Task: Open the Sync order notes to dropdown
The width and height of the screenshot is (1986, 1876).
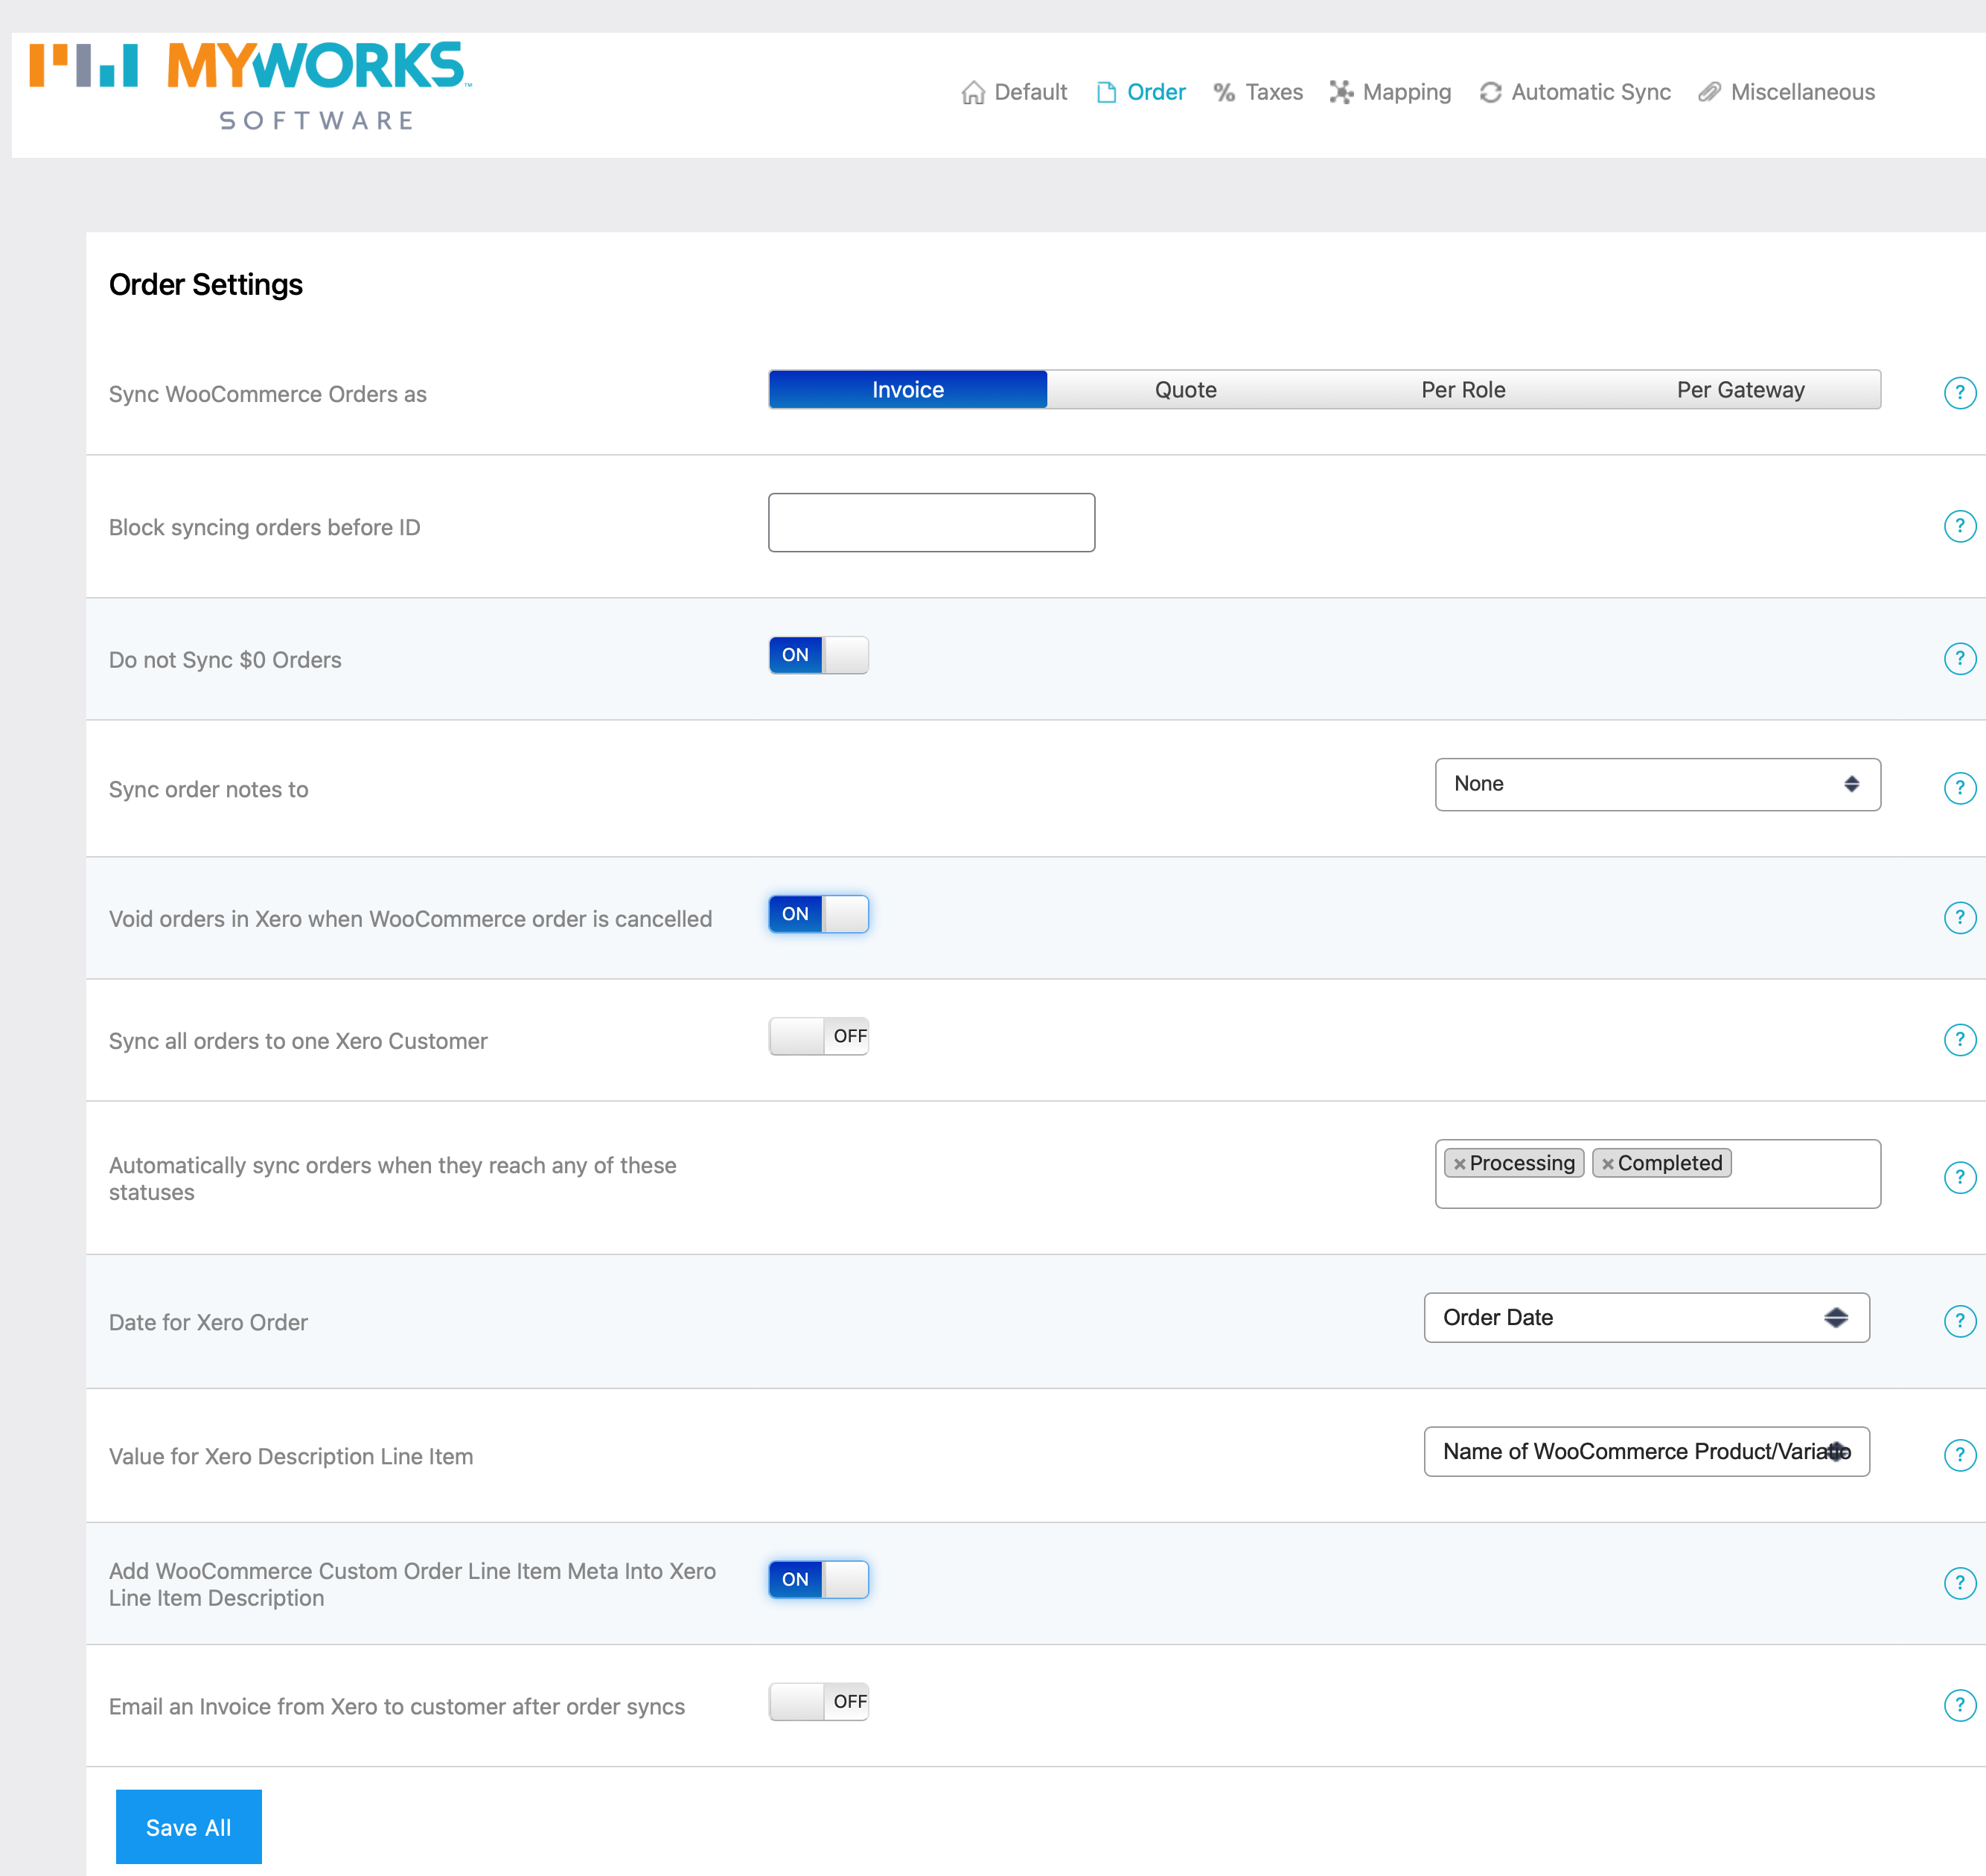Action: click(1656, 784)
